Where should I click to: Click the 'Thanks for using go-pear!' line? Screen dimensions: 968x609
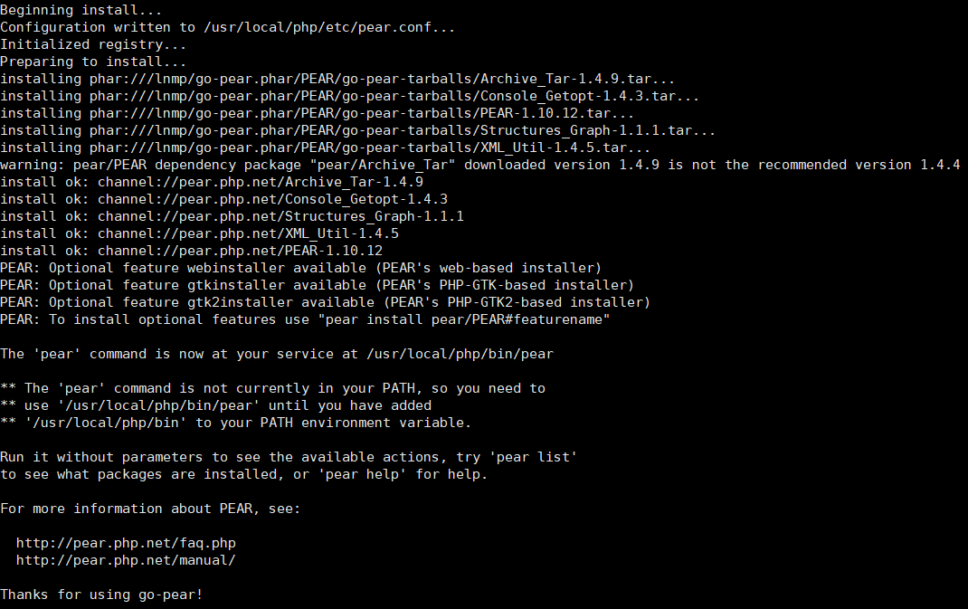pos(101,595)
